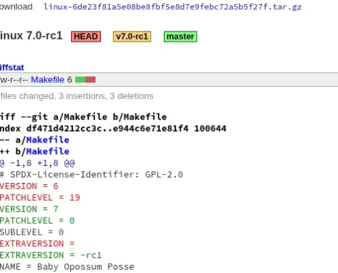338x273 pixels.
Task: Click the red HEAD ref badge
Action: (x=86, y=37)
